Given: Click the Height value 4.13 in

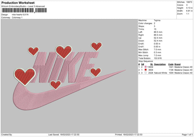Looking at the screenshot, I should 189,8.
